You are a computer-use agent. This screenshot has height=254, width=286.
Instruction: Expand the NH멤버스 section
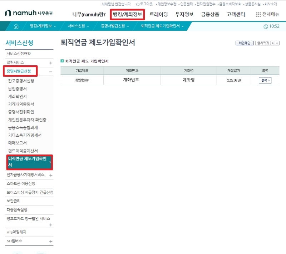[x=50, y=241]
